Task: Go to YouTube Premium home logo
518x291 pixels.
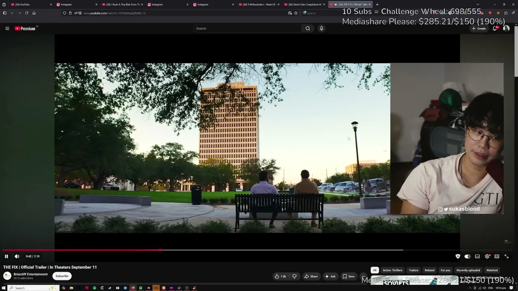Action: pyautogui.click(x=25, y=29)
